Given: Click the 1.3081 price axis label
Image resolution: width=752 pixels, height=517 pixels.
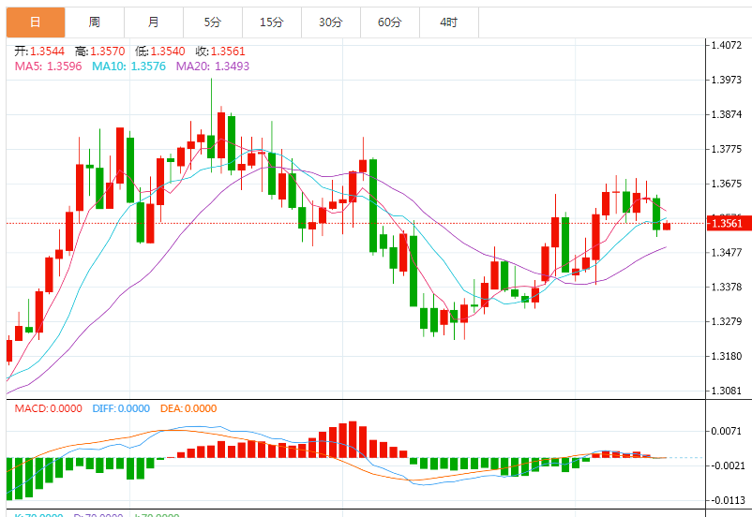Looking at the screenshot, I should click(726, 391).
